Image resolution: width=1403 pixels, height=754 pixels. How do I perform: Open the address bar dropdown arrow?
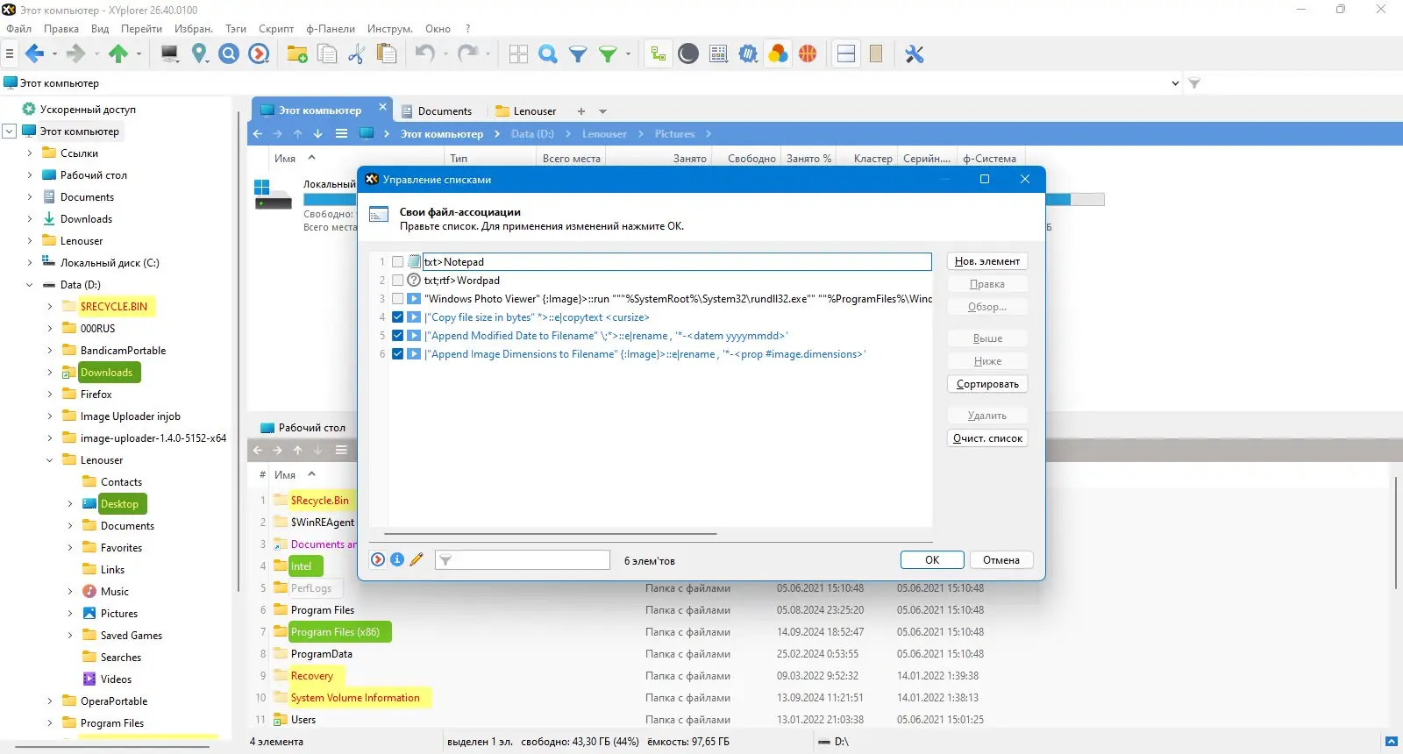coord(1175,83)
